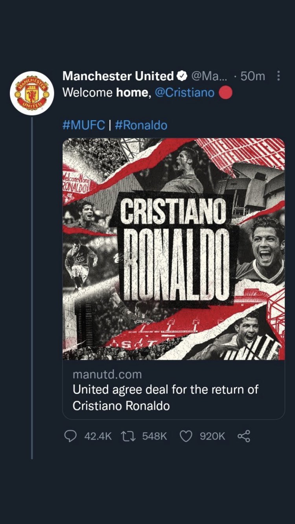Like the tweet with the heart icon
This screenshot has width=295, height=524.
tap(186, 436)
